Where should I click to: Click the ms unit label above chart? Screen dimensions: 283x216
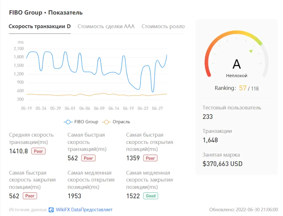(21, 42)
